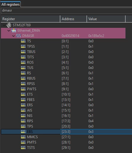Image resolution: width=132 pixels, height=153 pixels.
Task: Click the MMCS bitfield icon
Action: click(23, 137)
